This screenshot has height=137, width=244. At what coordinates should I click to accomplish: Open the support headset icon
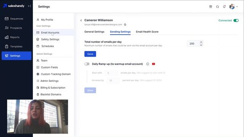click(217, 6)
